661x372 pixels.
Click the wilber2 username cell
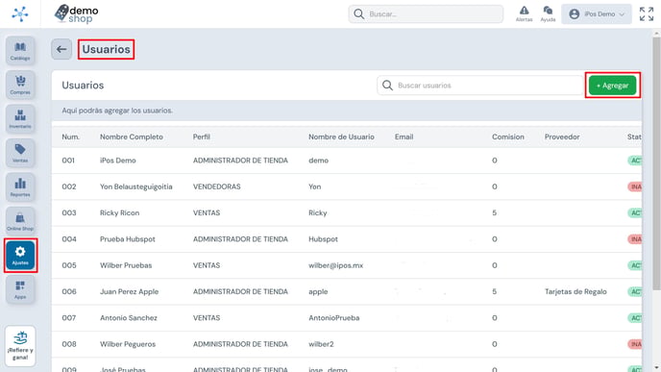coord(321,344)
